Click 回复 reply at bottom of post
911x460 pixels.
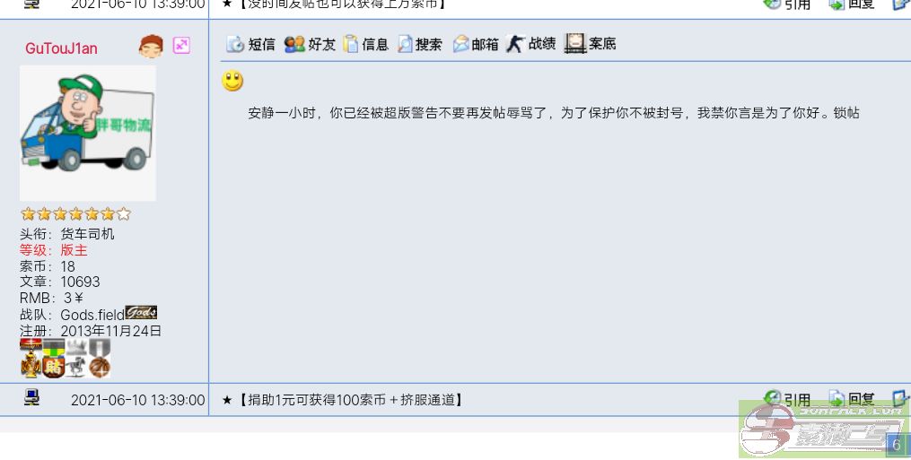(x=852, y=399)
